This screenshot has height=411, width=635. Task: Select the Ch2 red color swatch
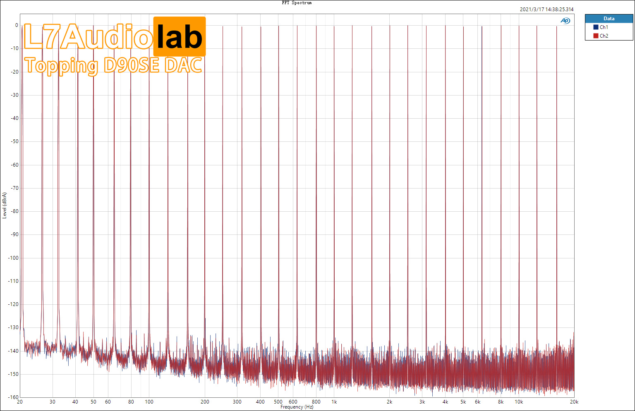coord(596,36)
